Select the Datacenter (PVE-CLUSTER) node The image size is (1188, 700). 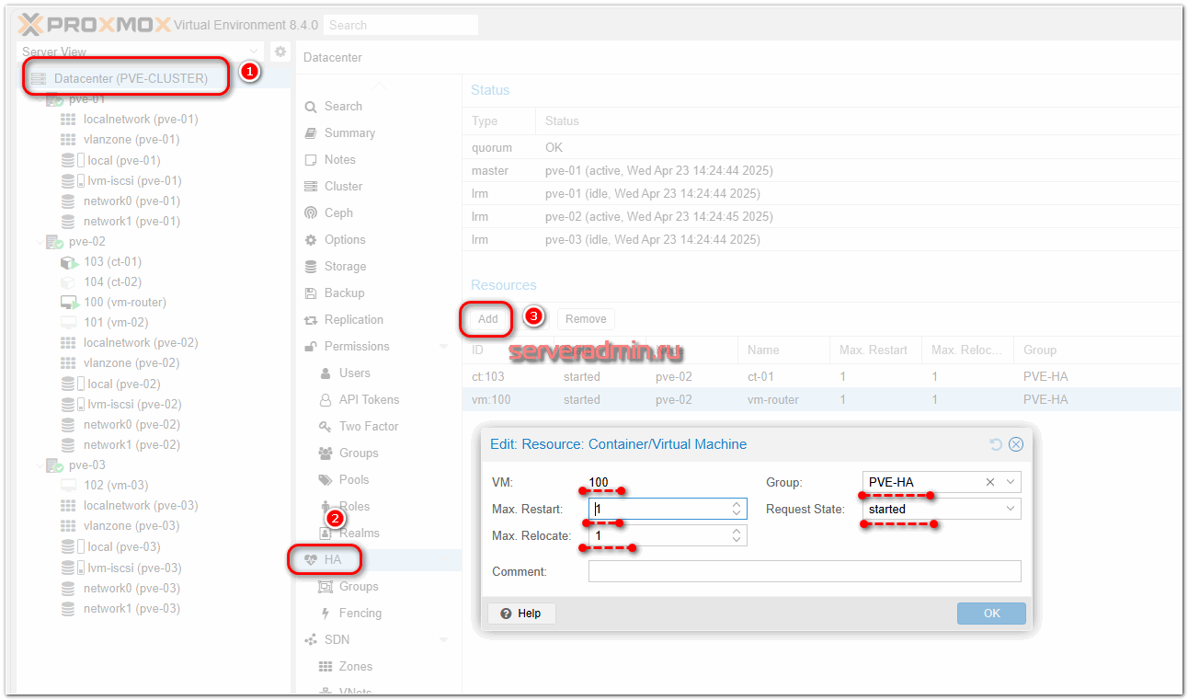coord(129,78)
